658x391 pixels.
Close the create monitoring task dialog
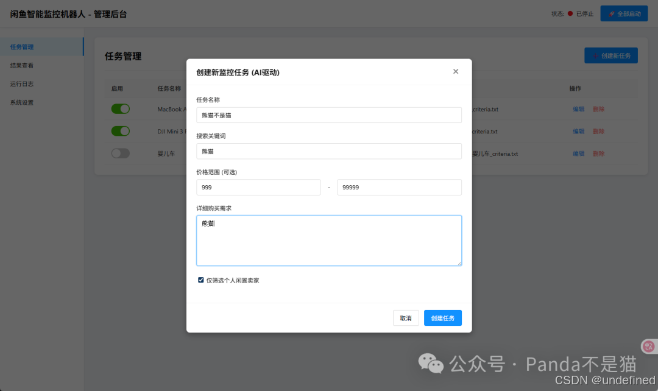455,72
